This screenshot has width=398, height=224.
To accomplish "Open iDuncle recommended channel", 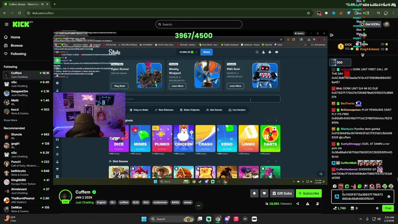I will point(26,136).
